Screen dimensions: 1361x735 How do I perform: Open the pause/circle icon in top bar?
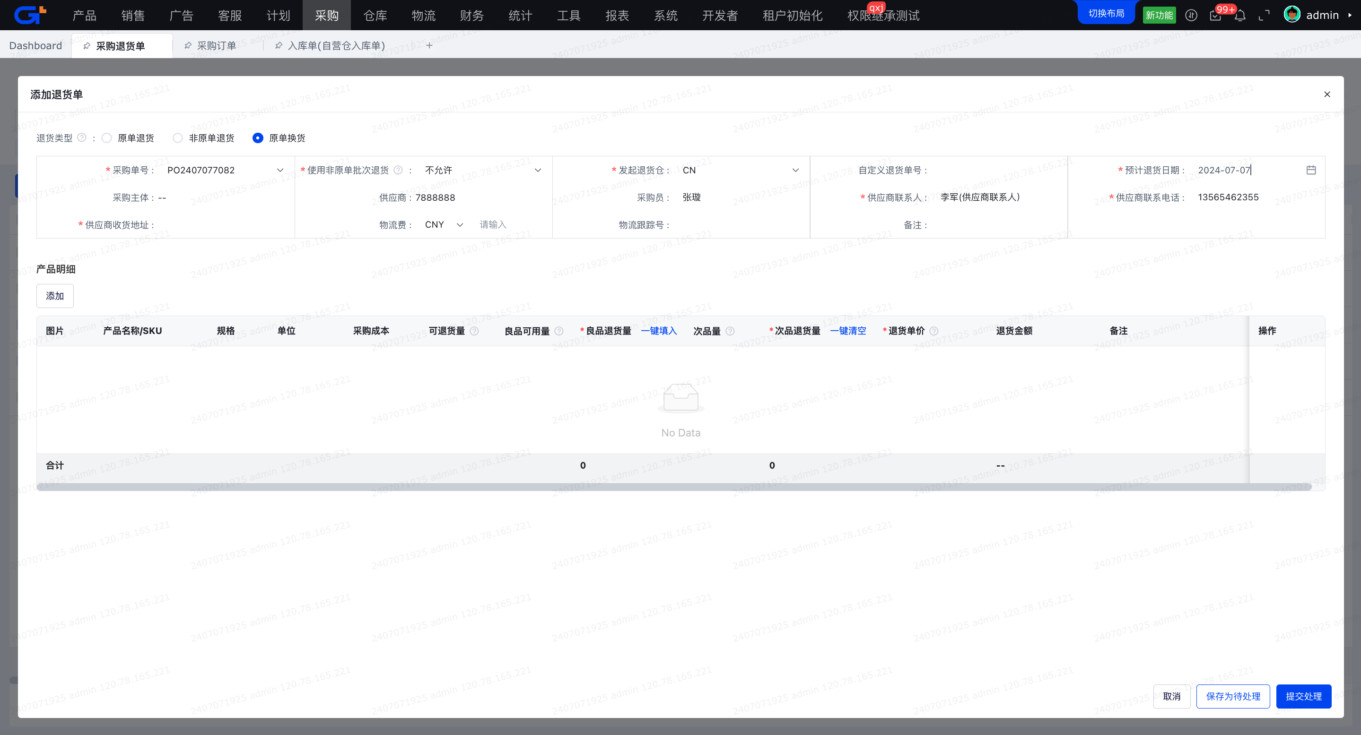(x=1191, y=15)
